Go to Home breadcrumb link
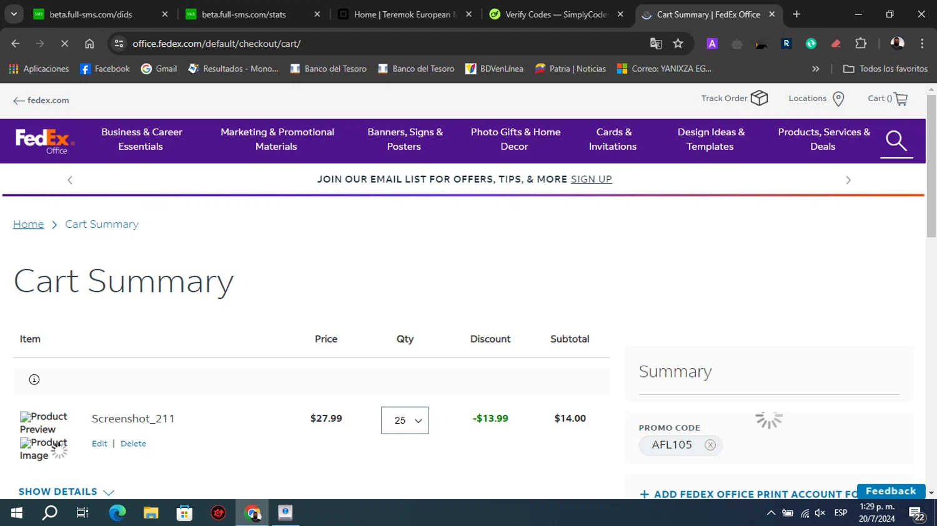Screen dimensions: 937x526 28,224
